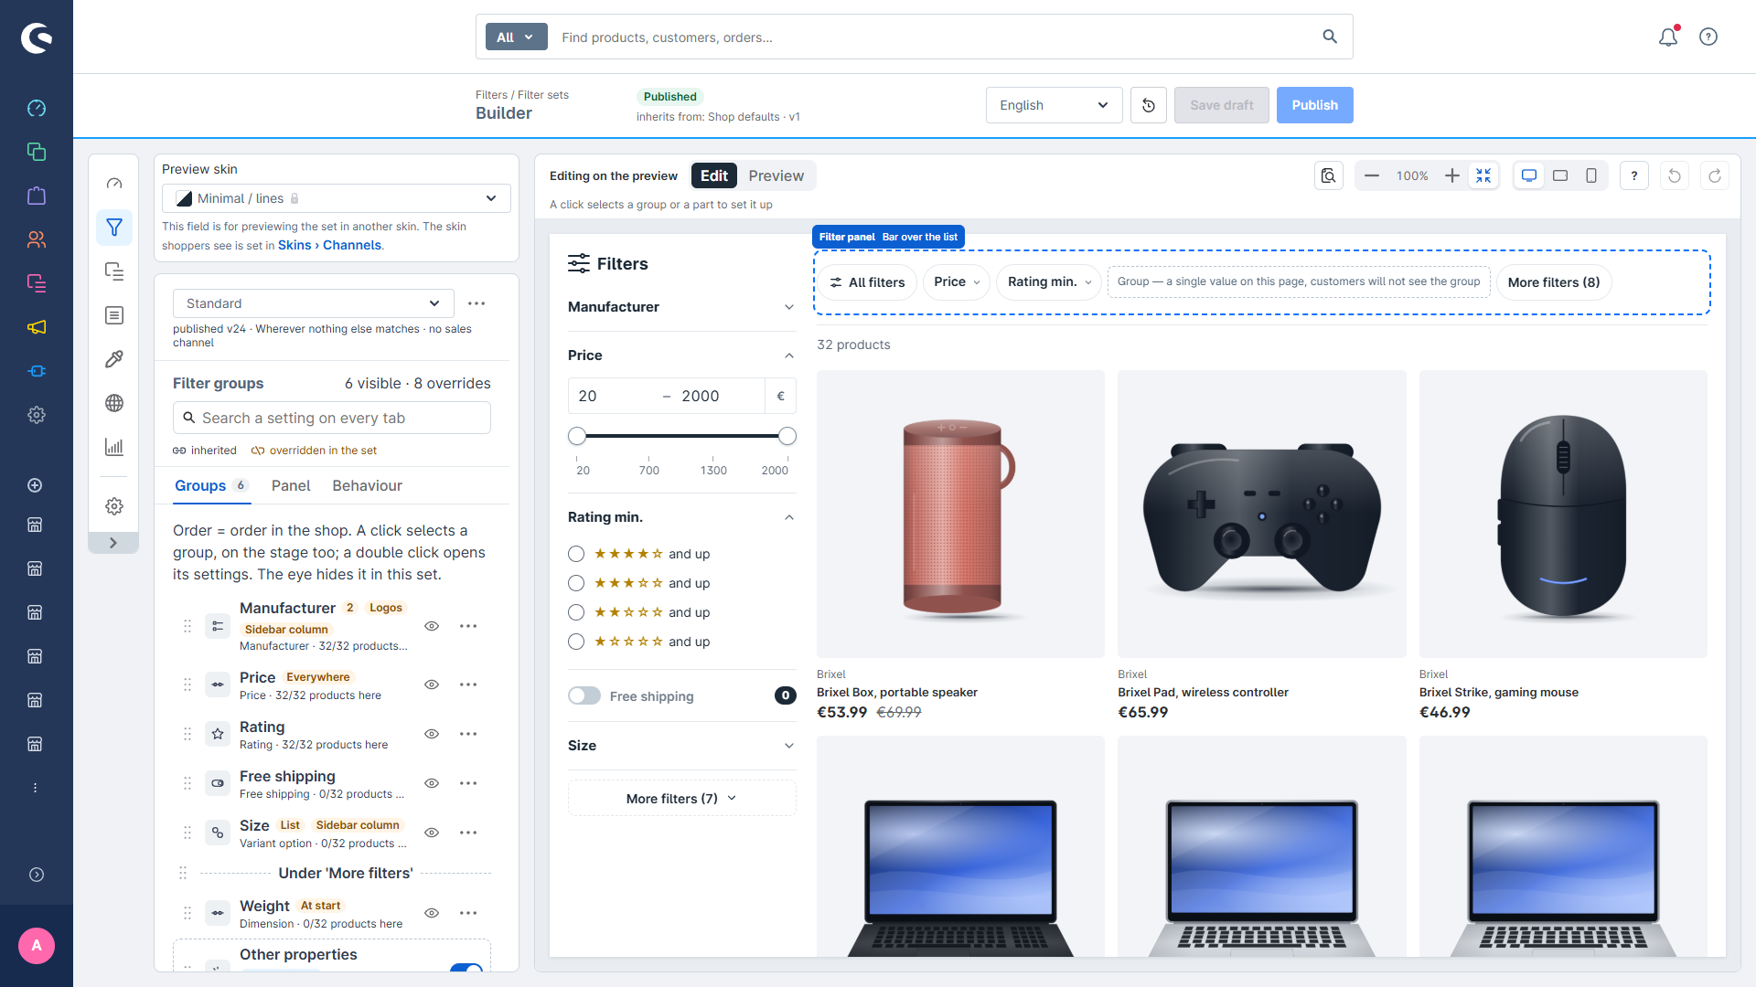This screenshot has width=1756, height=987.
Task: Open the bar chart statistics icon in side rail
Action: tap(114, 447)
